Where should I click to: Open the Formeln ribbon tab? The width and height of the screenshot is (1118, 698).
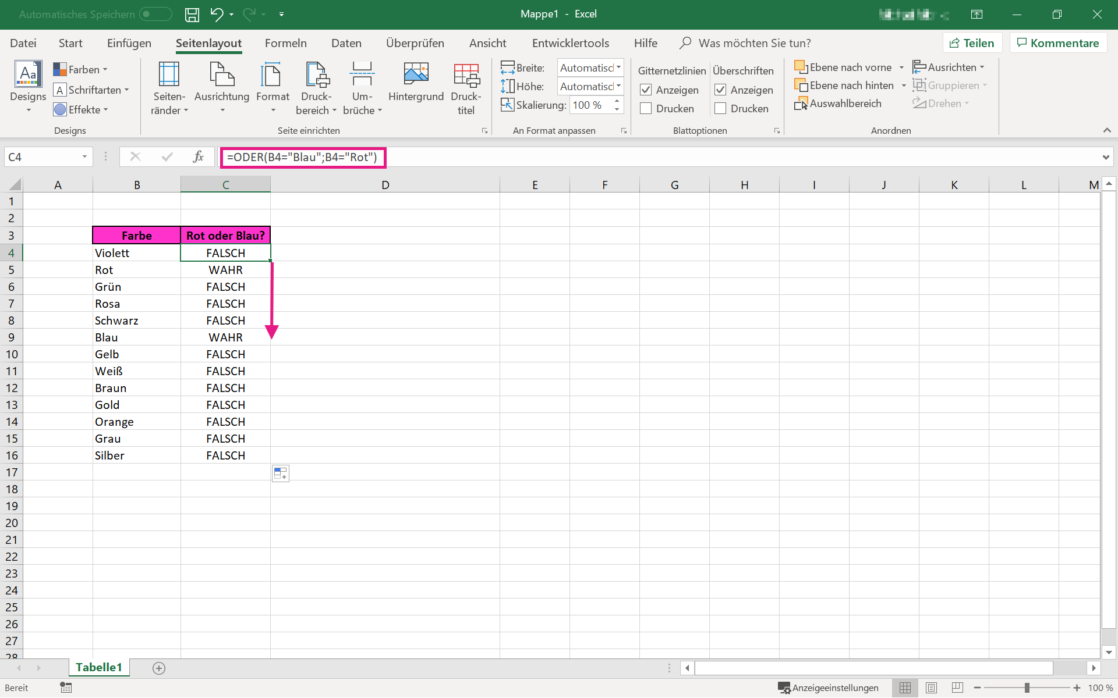[x=285, y=43]
